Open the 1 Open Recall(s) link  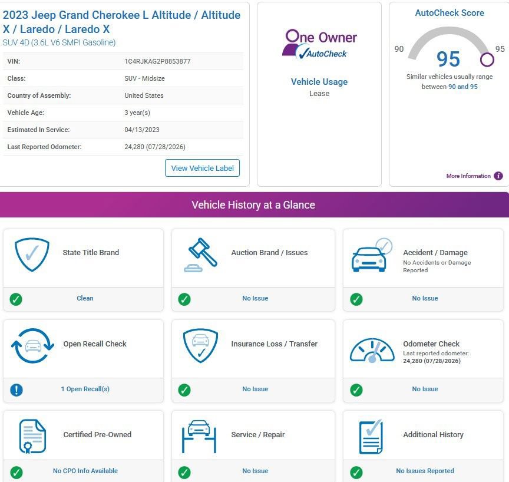point(85,389)
